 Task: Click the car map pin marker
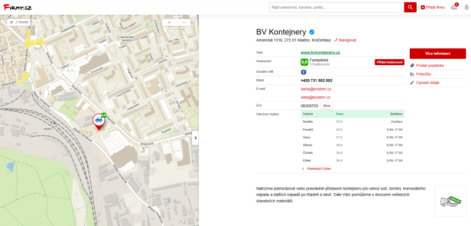(98, 121)
